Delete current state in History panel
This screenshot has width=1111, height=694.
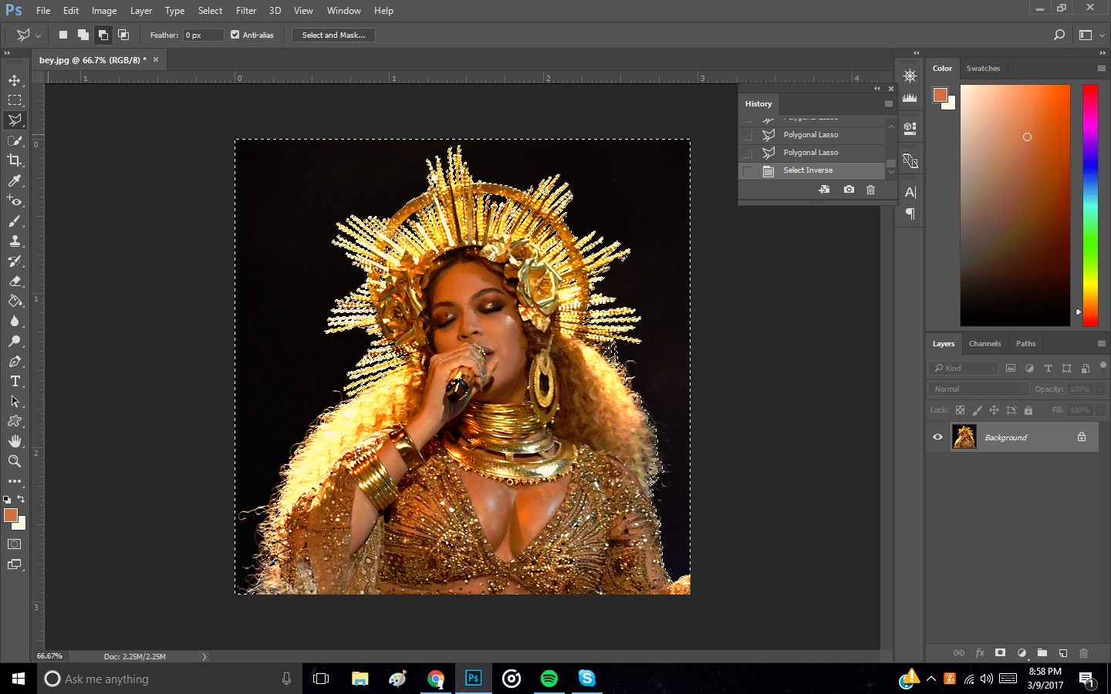coord(870,189)
